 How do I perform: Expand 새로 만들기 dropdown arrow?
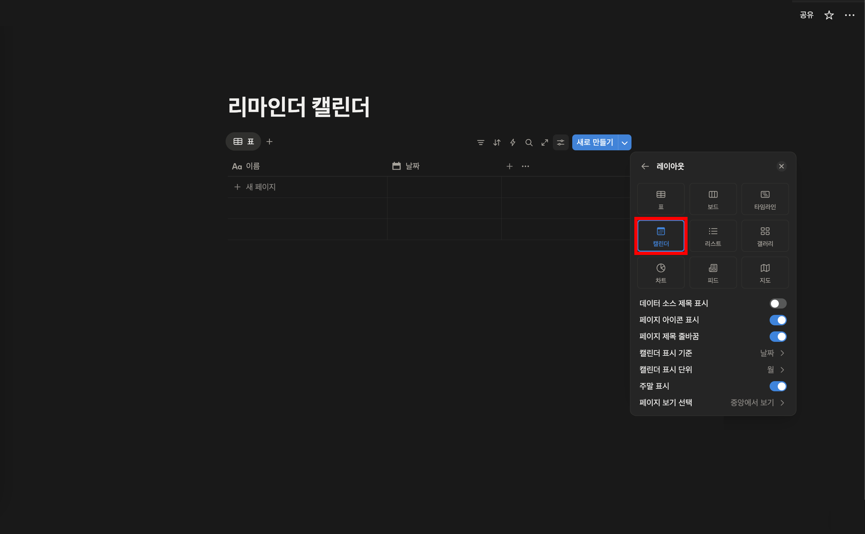[x=624, y=143]
